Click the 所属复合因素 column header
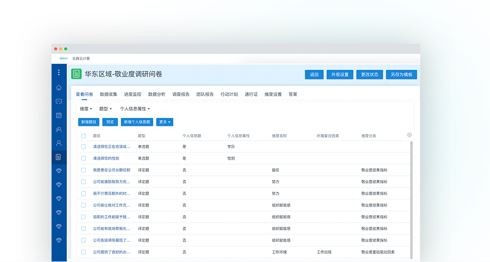This screenshot has height=262, width=490. [x=327, y=136]
